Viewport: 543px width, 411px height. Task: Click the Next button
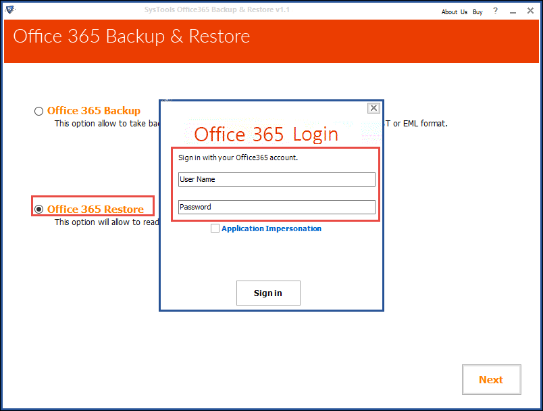coord(492,379)
